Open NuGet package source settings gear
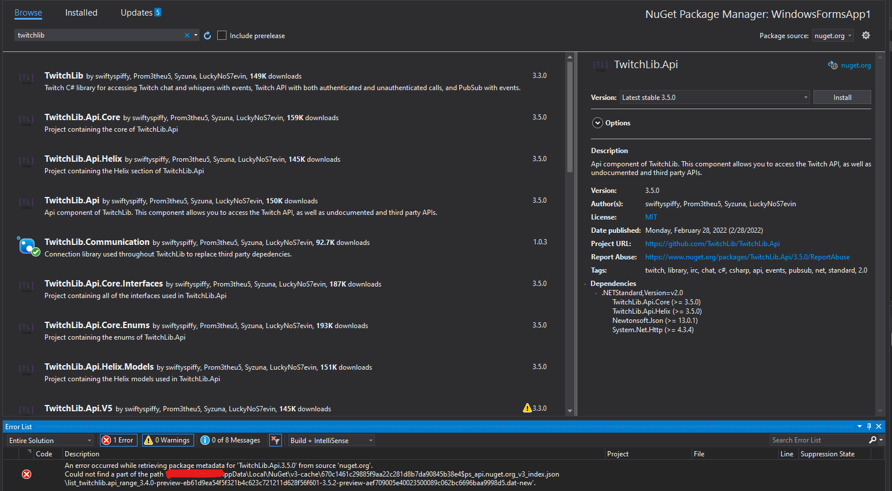 (x=866, y=35)
